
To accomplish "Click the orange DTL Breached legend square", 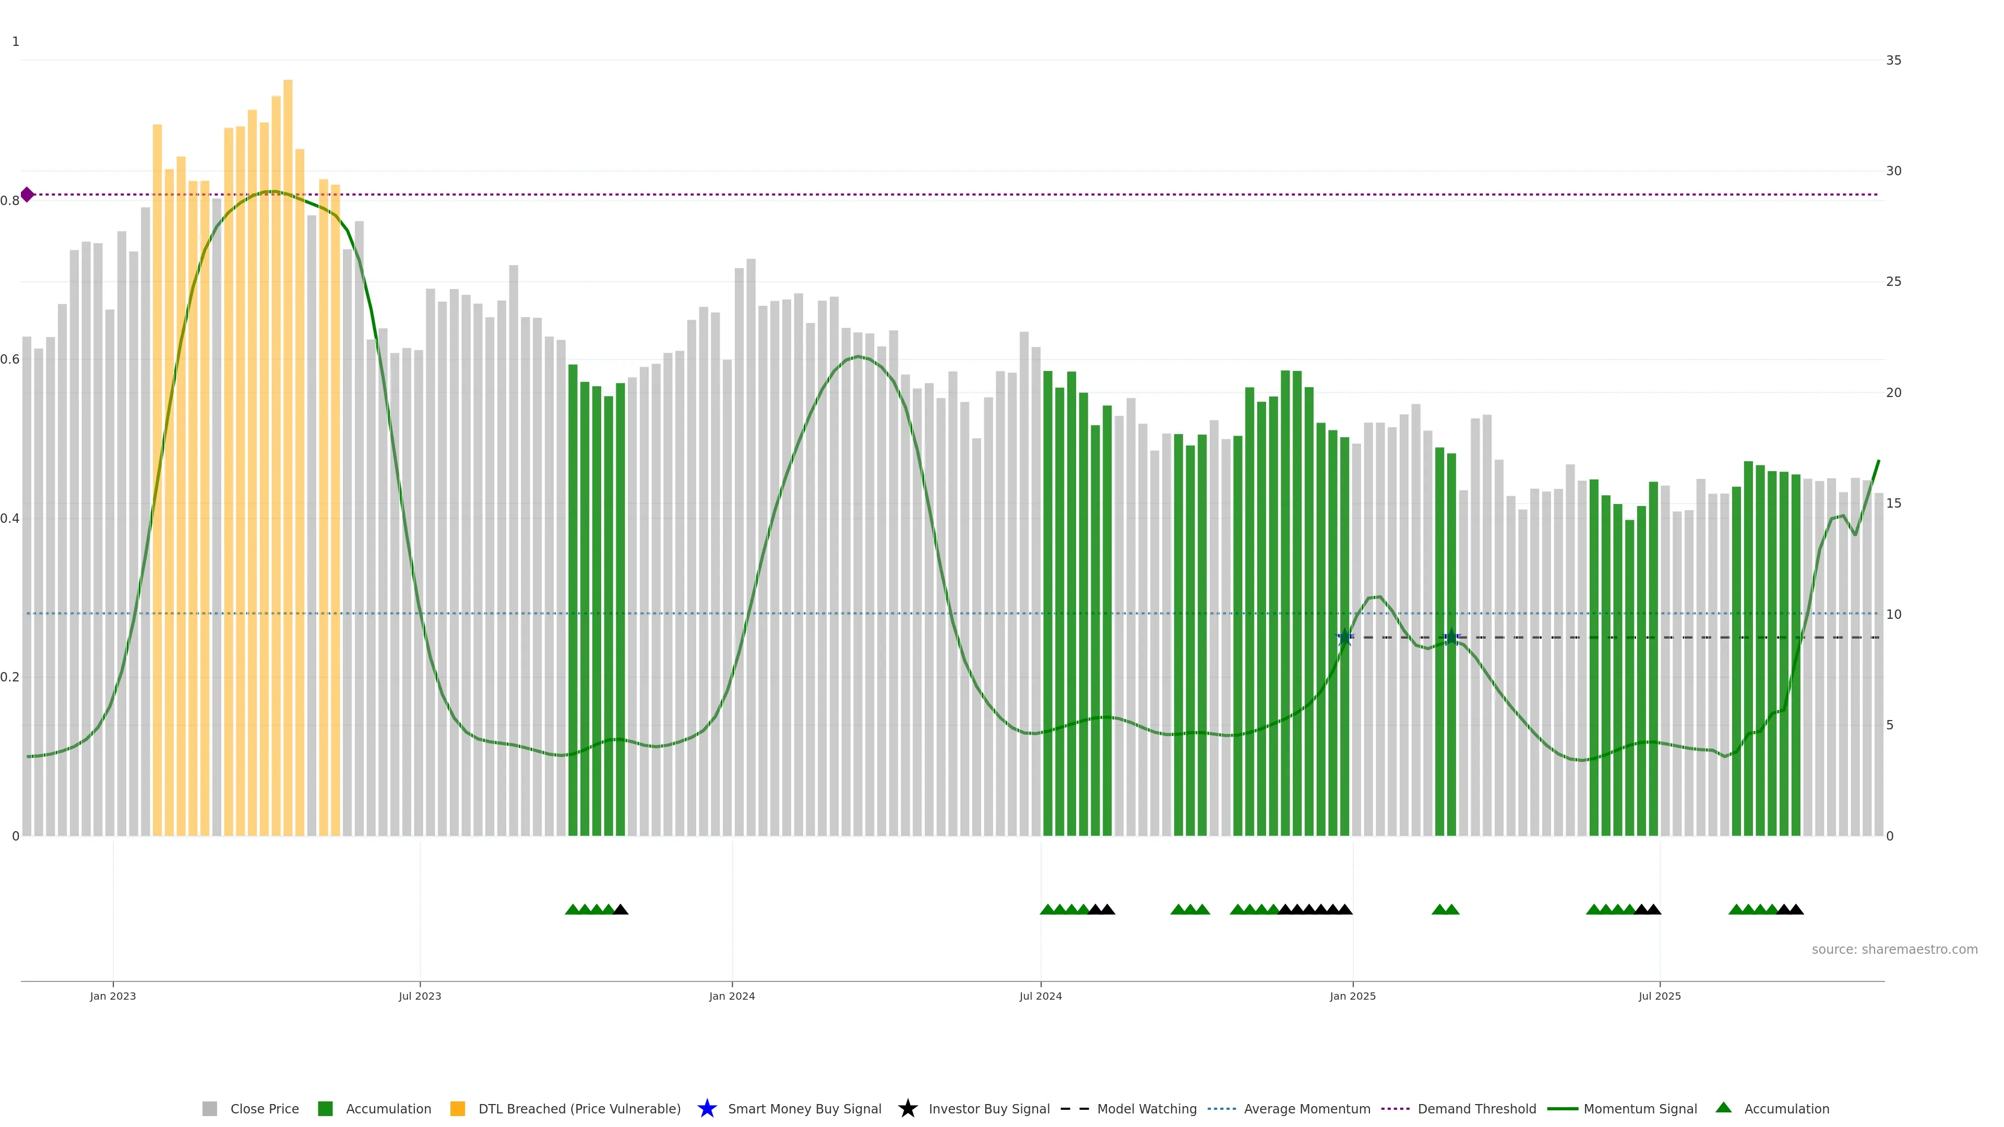I will coord(458,1108).
